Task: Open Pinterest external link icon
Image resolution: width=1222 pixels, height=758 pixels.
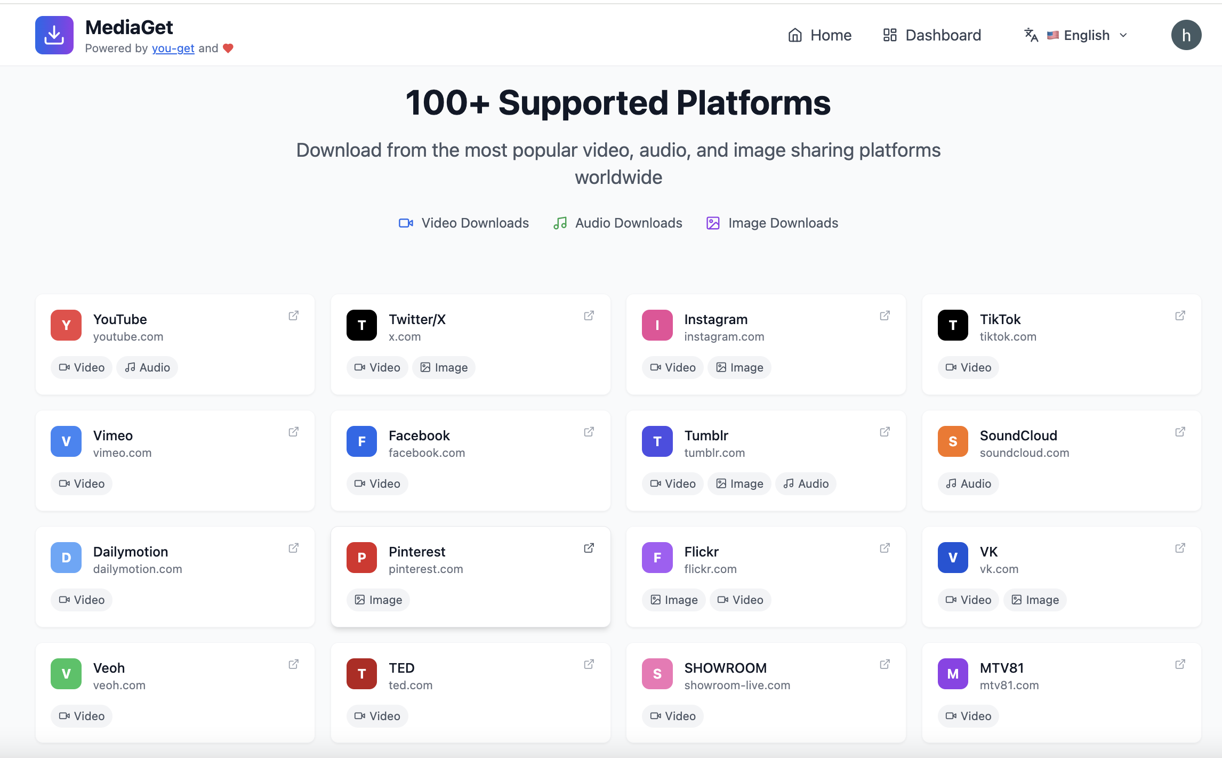Action: (589, 548)
